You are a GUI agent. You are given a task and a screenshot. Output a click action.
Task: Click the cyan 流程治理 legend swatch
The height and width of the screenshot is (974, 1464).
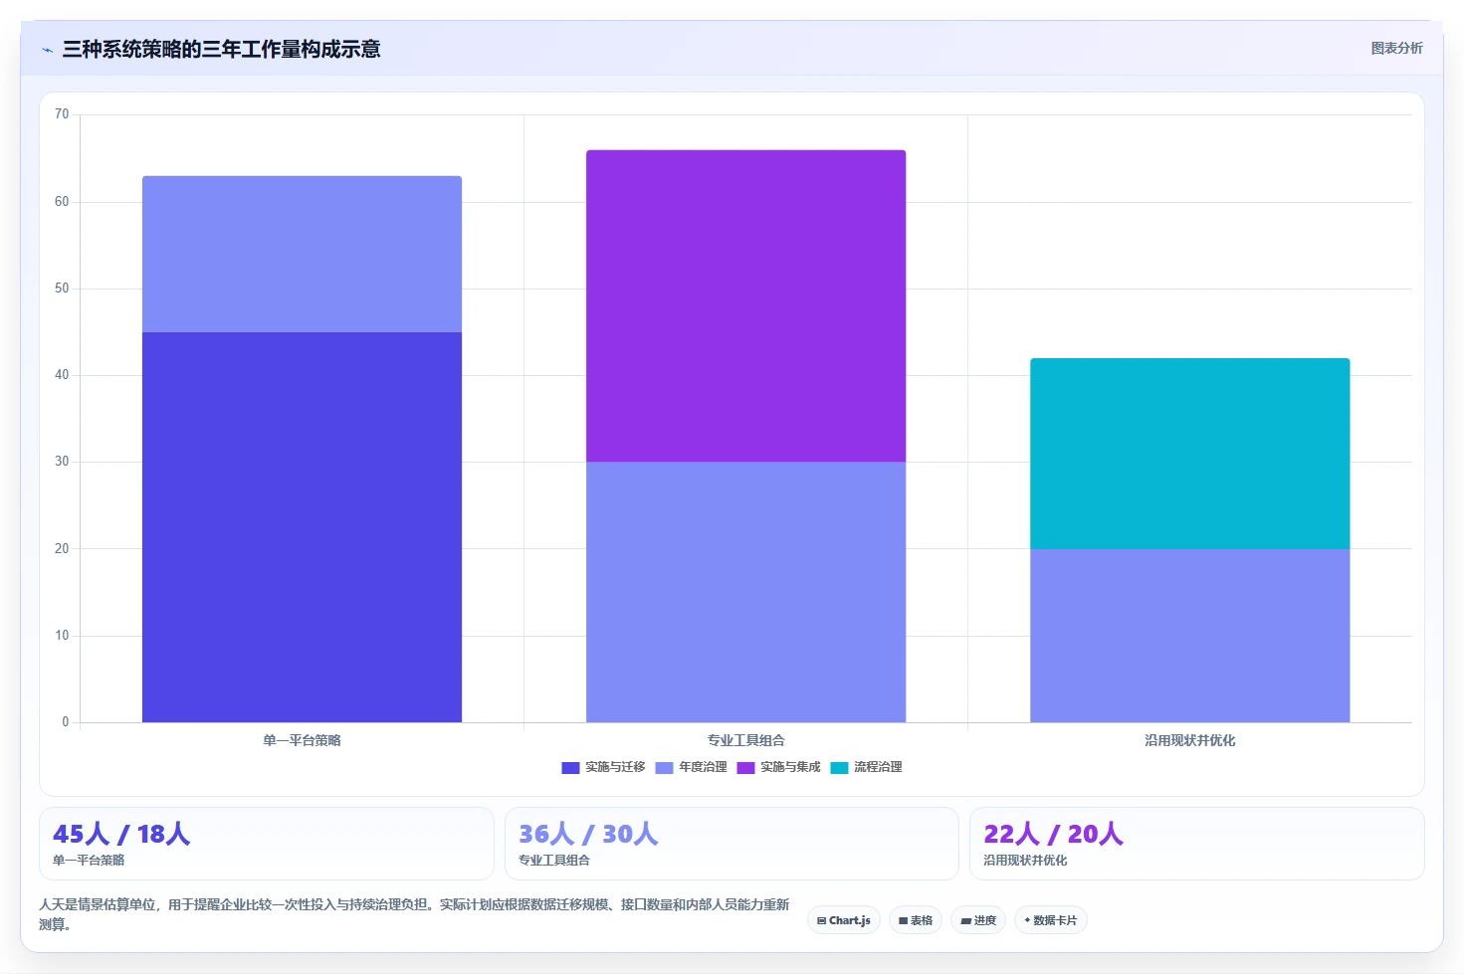[x=839, y=768]
